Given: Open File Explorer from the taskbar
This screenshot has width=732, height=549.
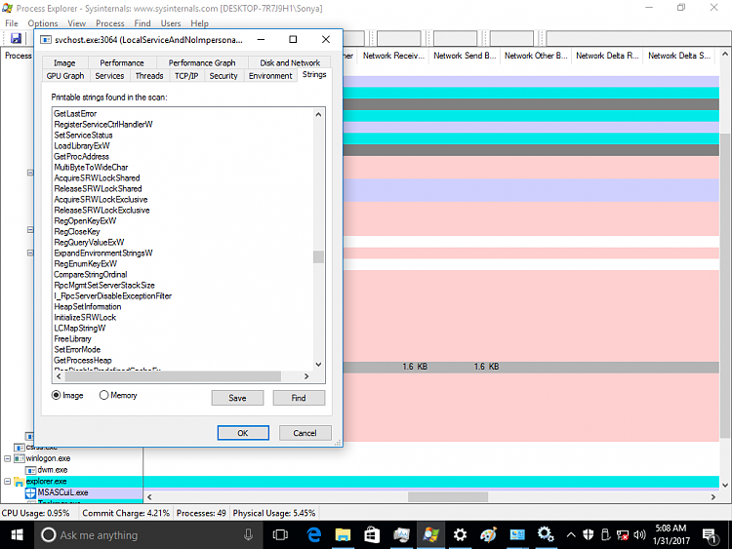Looking at the screenshot, I should click(343, 535).
